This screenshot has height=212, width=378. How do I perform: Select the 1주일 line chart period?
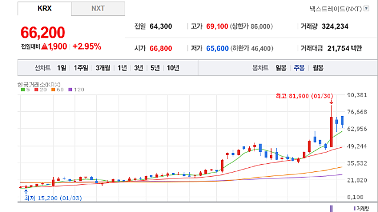[81, 68]
